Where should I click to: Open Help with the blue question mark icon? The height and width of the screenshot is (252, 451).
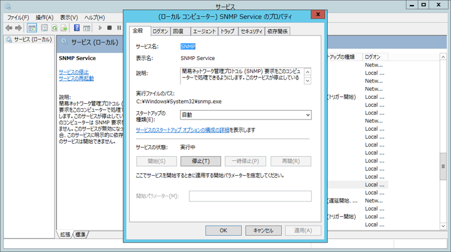[77, 28]
